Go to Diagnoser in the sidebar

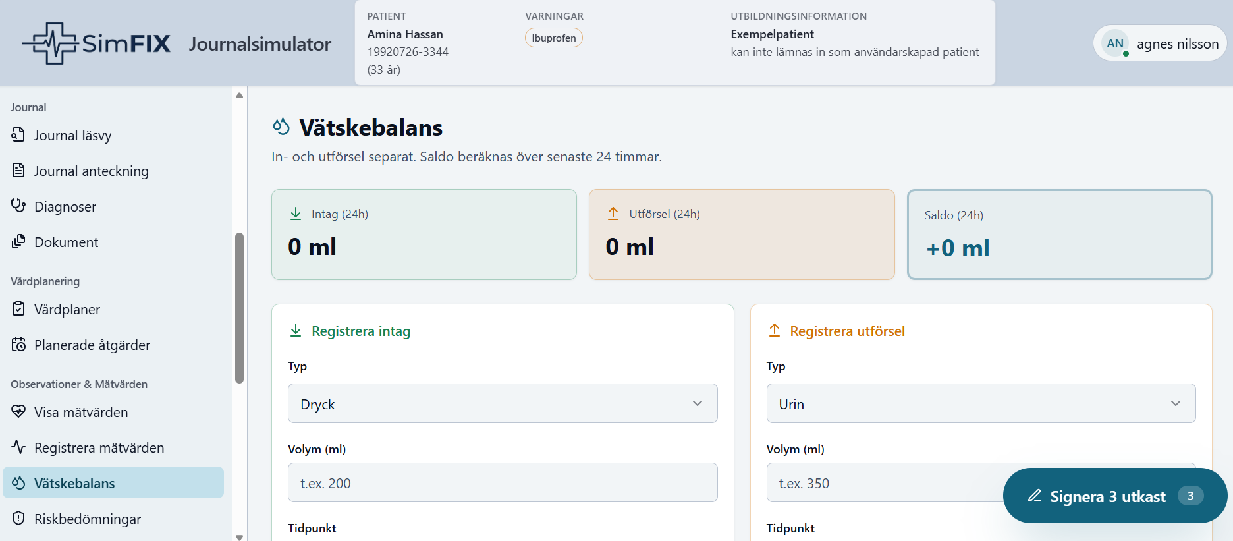click(113, 206)
